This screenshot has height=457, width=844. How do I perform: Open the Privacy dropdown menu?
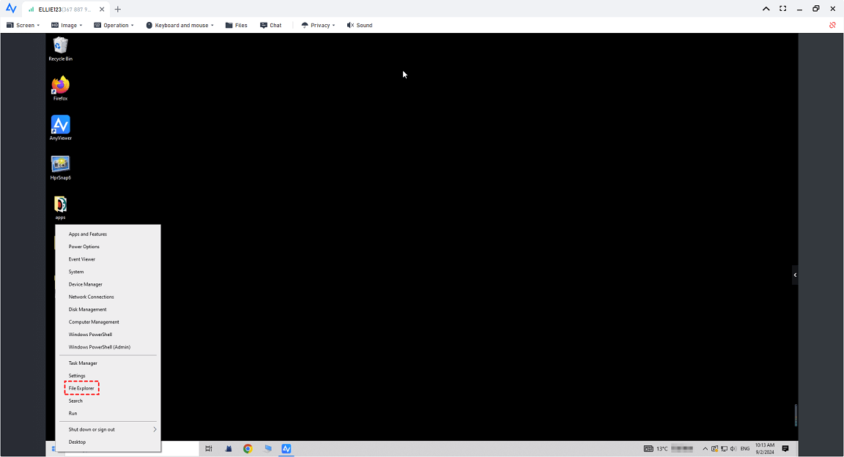tap(318, 26)
